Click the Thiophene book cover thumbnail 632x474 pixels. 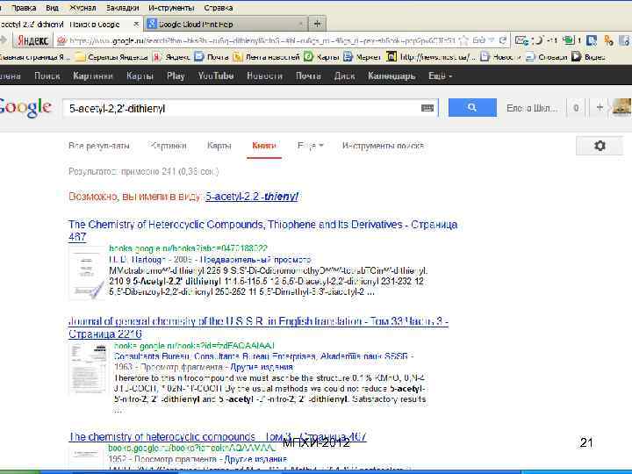point(86,273)
